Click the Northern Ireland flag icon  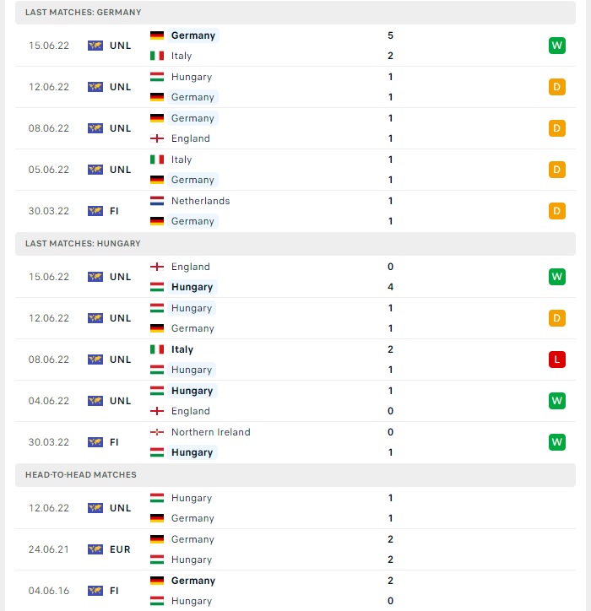click(157, 432)
